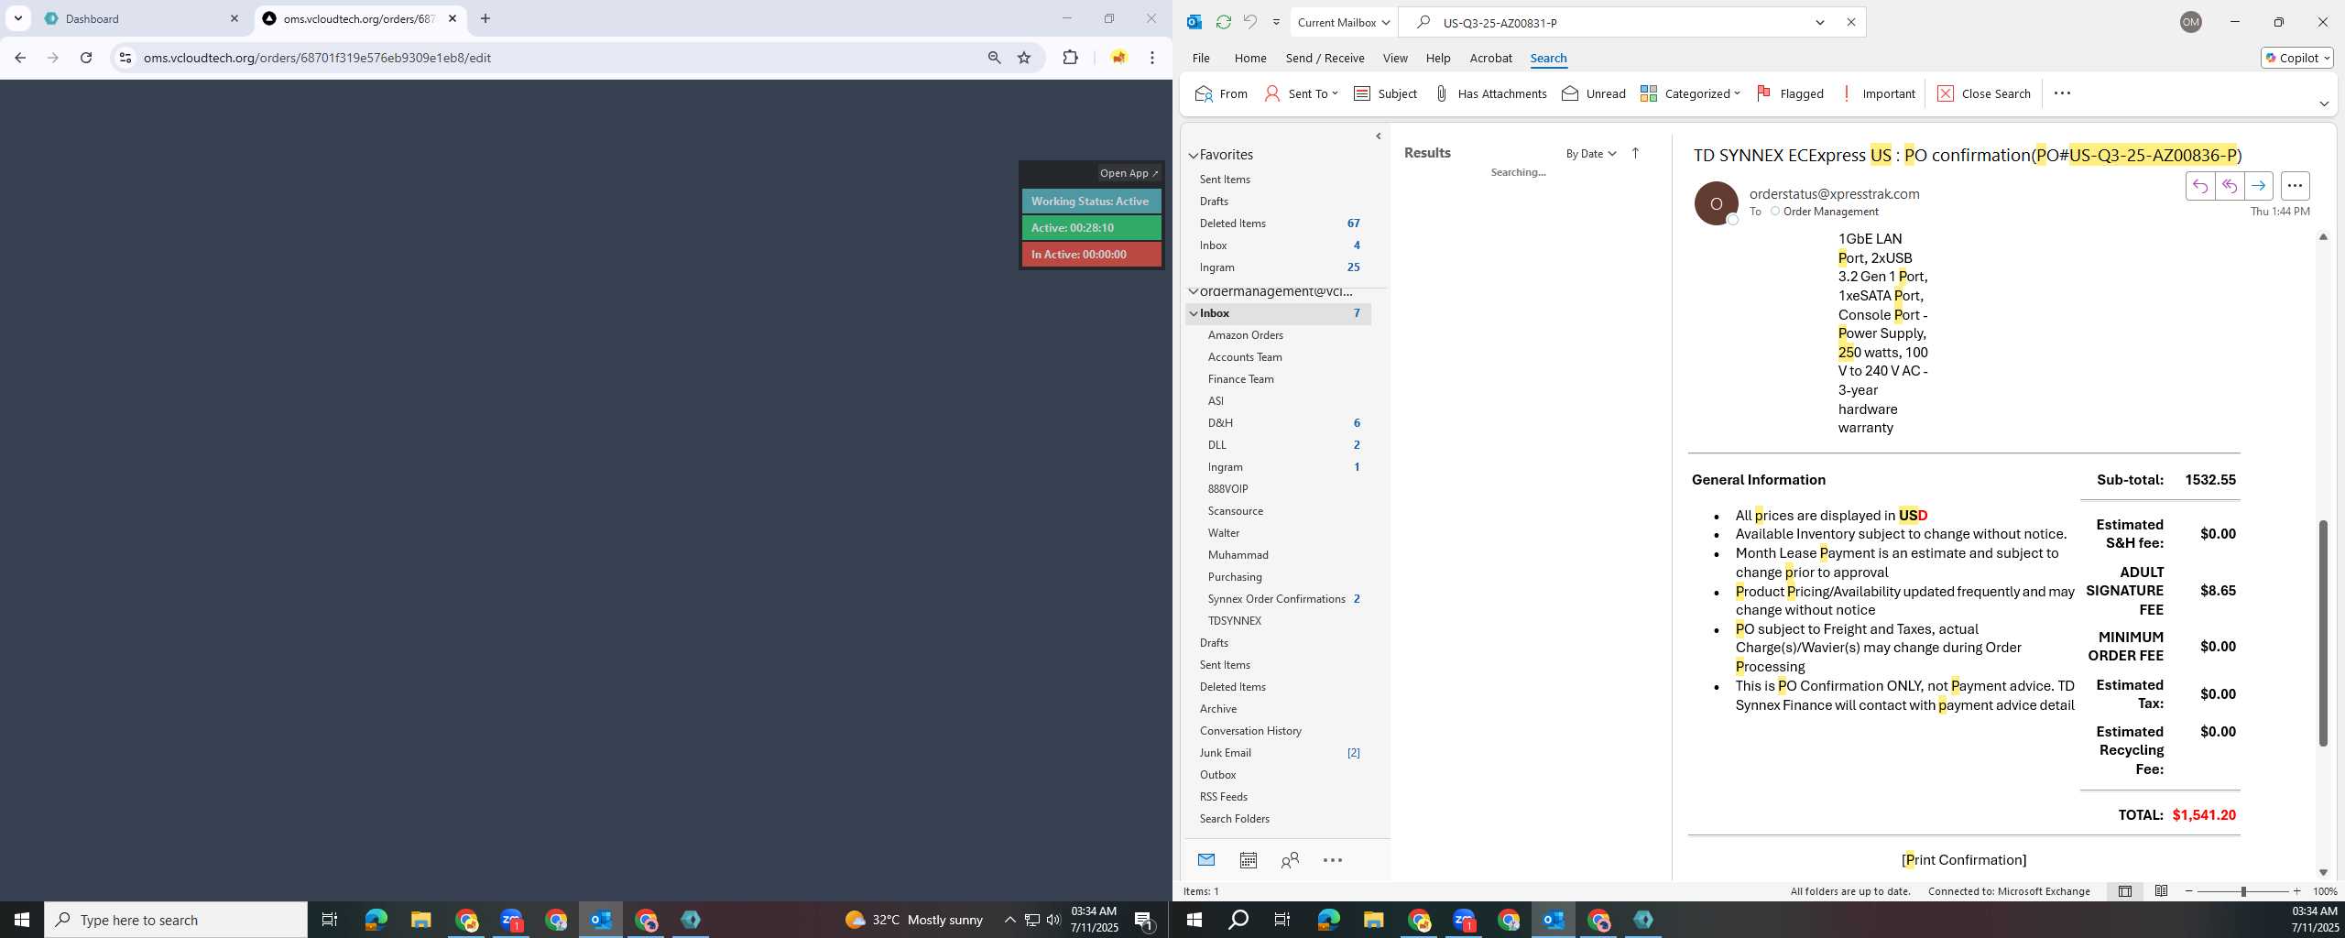Collapse the folder pane arrow
Image resolution: width=2345 pixels, height=938 pixels.
click(1379, 136)
